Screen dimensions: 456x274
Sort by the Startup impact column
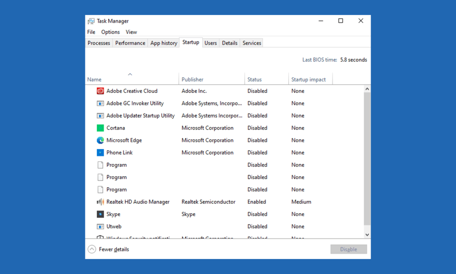coord(308,79)
